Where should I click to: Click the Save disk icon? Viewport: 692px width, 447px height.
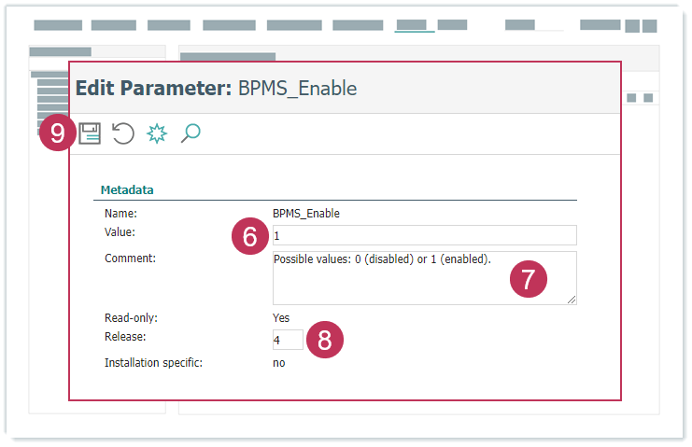coord(90,133)
